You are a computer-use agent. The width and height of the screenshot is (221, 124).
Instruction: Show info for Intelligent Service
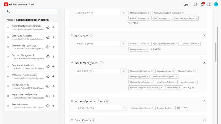tap(48, 86)
